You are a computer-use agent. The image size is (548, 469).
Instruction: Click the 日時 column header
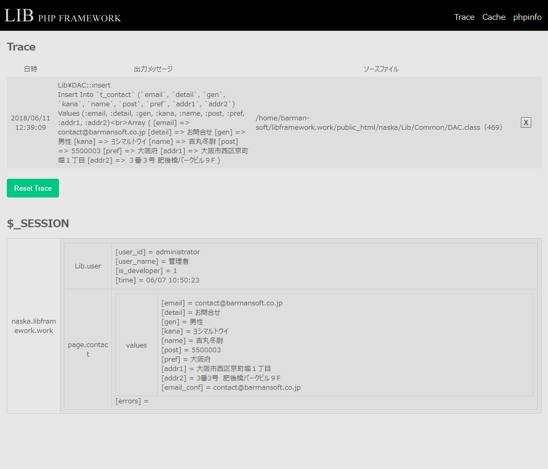(31, 69)
